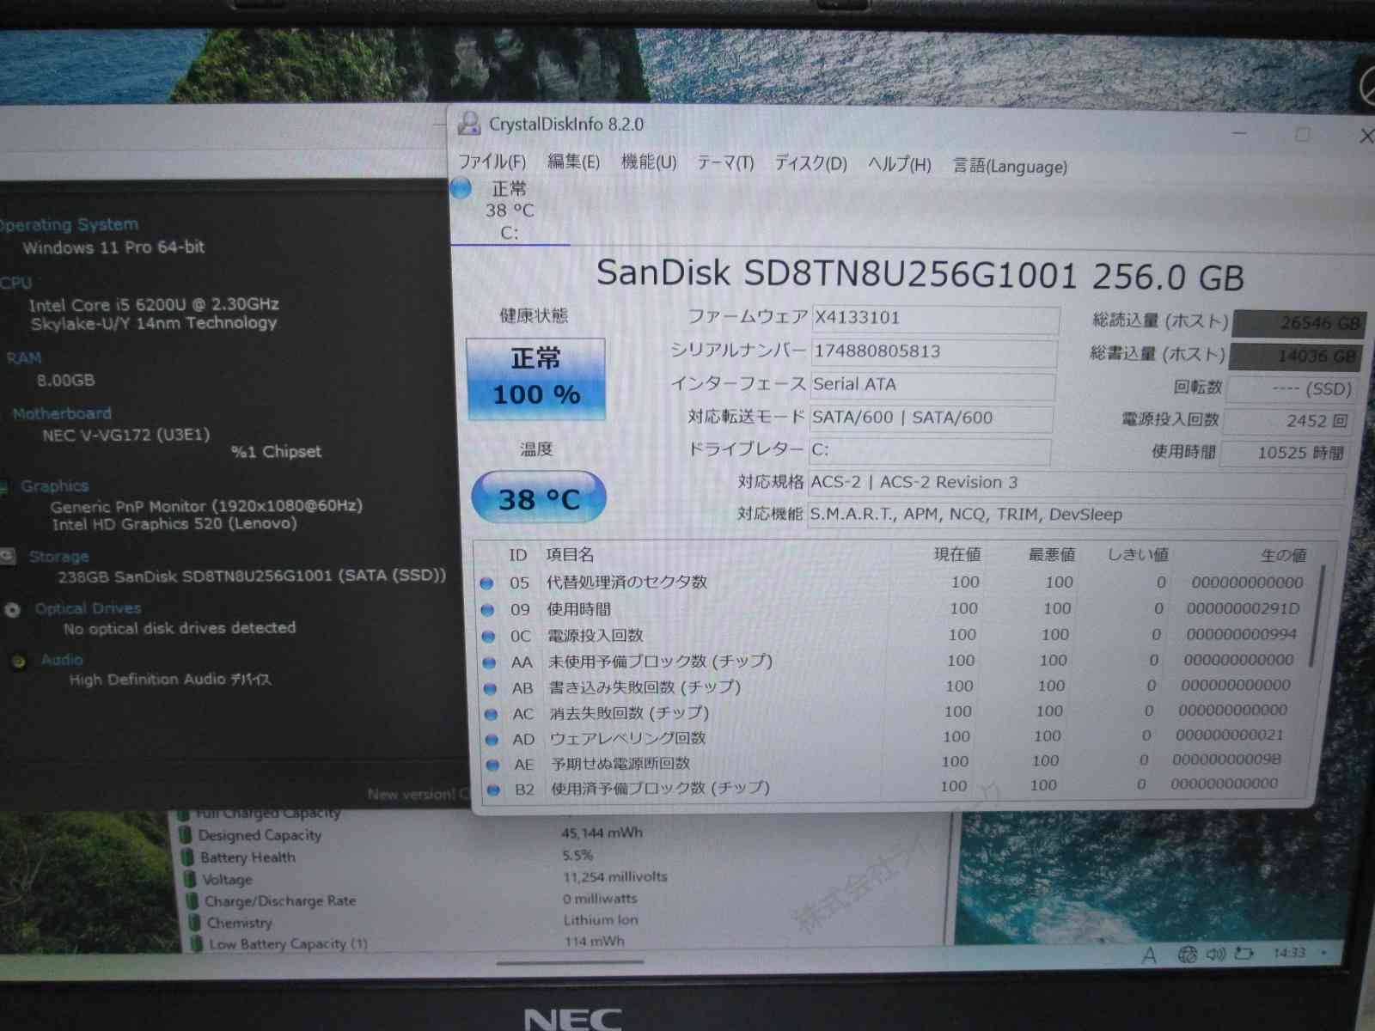Click the firmware field showing X4133101

coord(932,318)
